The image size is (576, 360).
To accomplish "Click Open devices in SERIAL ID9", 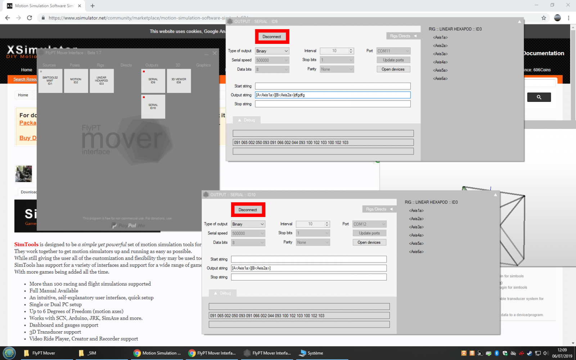I will (x=393, y=69).
